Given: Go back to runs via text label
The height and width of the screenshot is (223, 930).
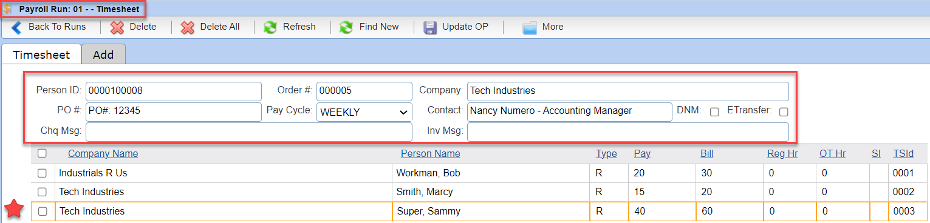Looking at the screenshot, I should (x=57, y=27).
